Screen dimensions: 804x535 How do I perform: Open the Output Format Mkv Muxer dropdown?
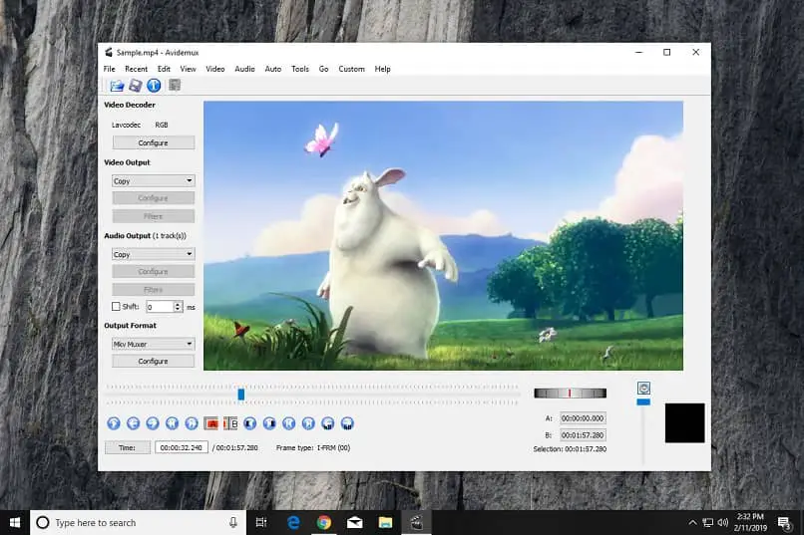point(153,344)
